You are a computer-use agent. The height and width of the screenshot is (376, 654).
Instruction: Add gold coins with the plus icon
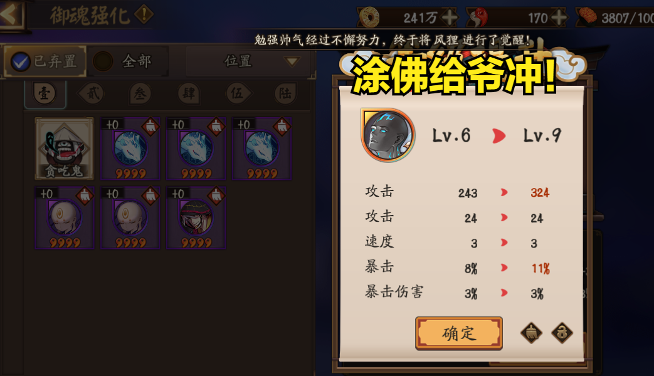449,18
